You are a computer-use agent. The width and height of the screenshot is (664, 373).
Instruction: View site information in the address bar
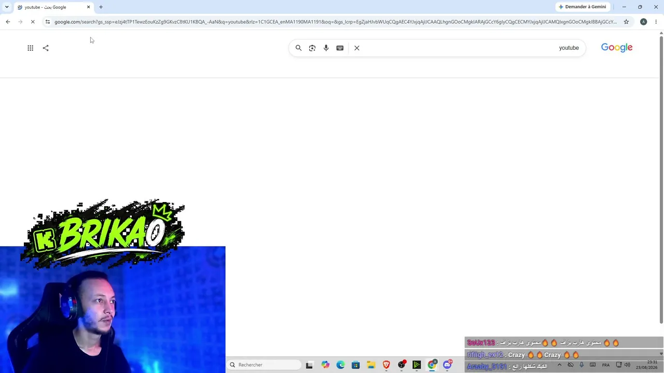pyautogui.click(x=47, y=22)
